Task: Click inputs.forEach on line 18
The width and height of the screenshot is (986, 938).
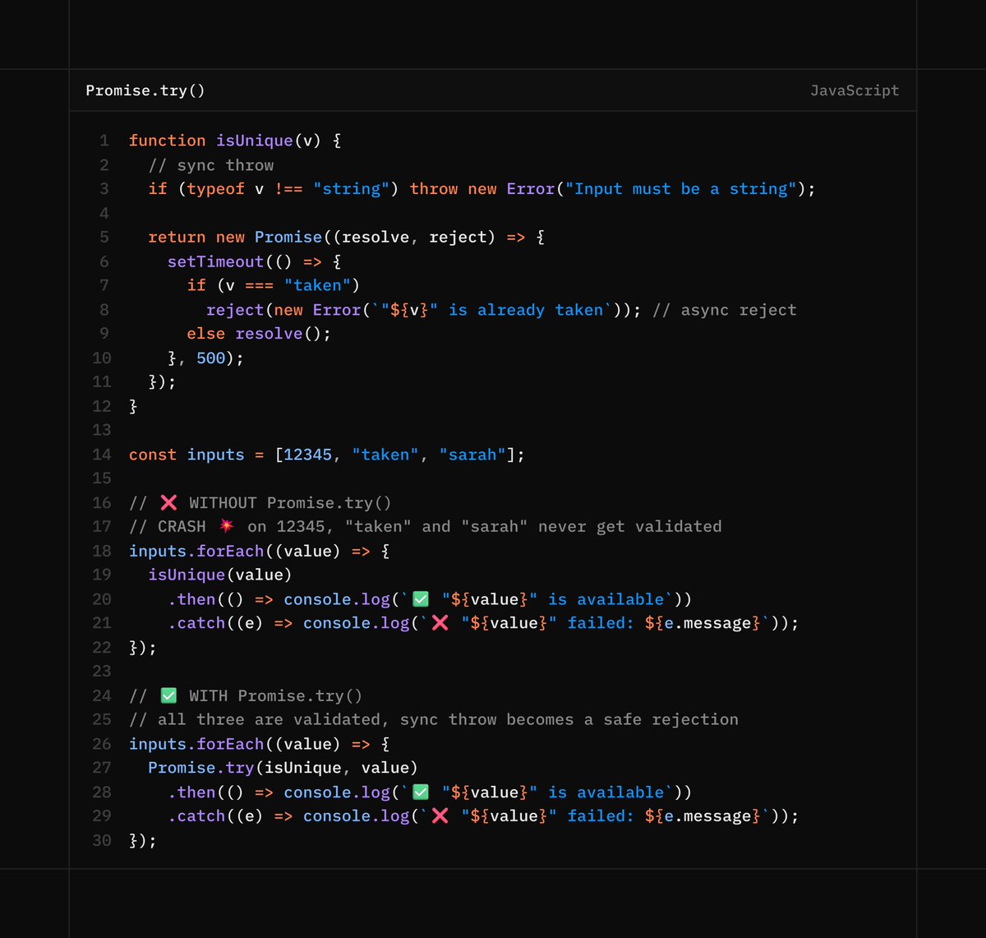Action: (x=196, y=551)
